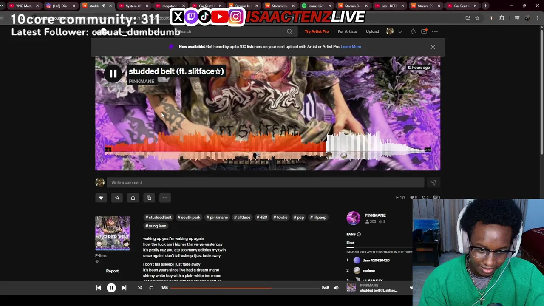Open the #studded belt tag
Image resolution: width=544 pixels, height=306 pixels.
[159, 217]
